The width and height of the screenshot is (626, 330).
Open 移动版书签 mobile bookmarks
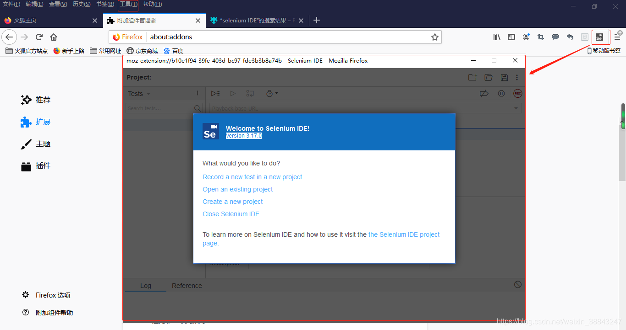[x=604, y=51]
